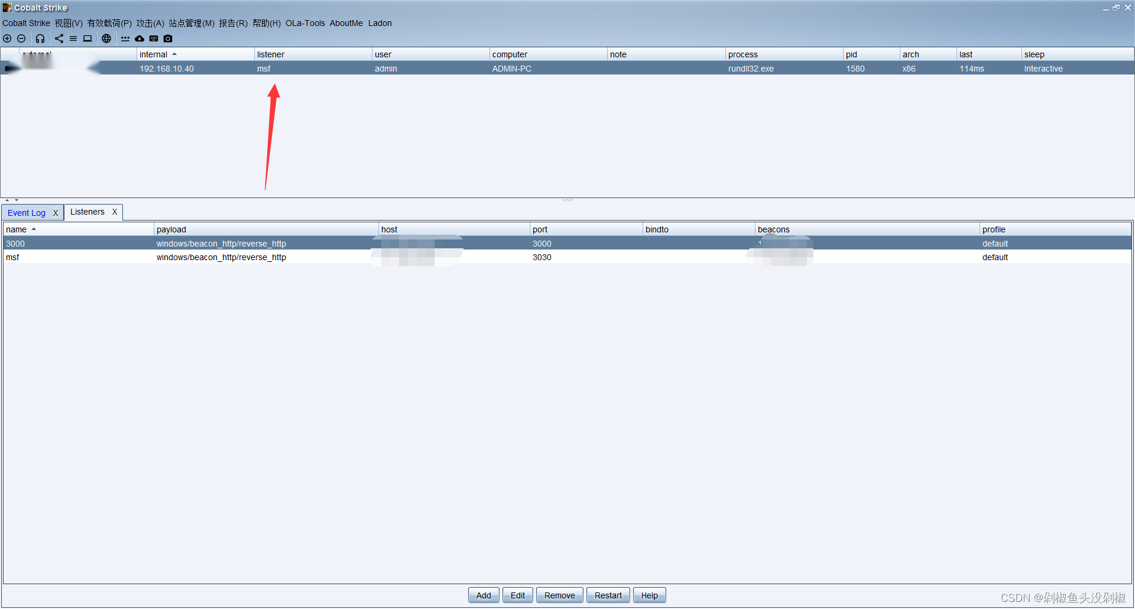Open the Ladon menu
This screenshot has width=1135, height=609.
click(x=380, y=23)
